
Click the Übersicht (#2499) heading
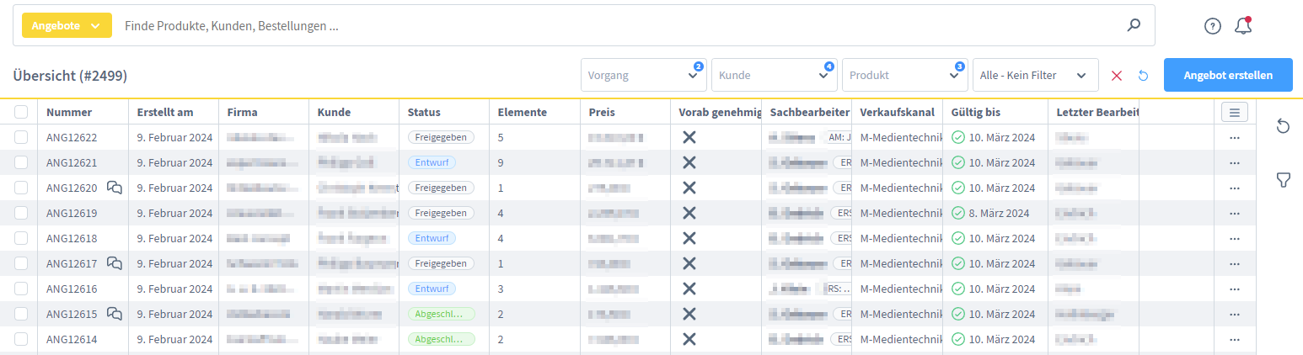[70, 76]
